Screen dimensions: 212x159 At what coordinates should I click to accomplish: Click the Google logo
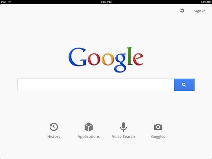pyautogui.click(x=106, y=60)
